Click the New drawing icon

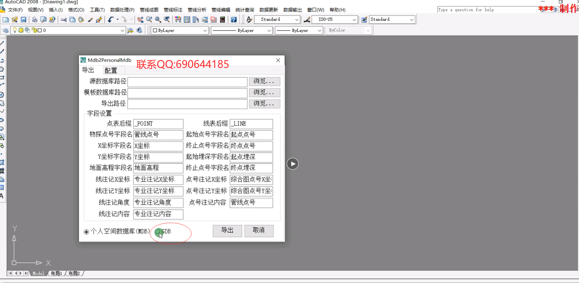6,20
